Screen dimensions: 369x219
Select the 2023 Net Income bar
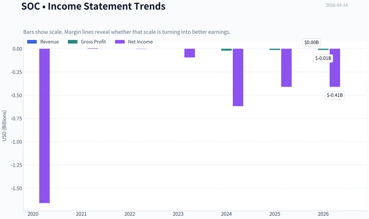coord(190,53)
